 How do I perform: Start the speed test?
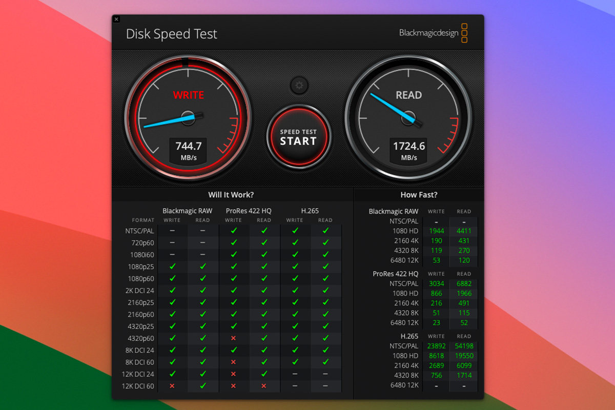[298, 137]
